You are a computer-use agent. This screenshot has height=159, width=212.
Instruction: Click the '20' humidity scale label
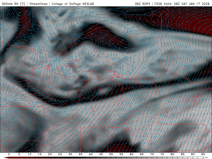click(50, 154)
